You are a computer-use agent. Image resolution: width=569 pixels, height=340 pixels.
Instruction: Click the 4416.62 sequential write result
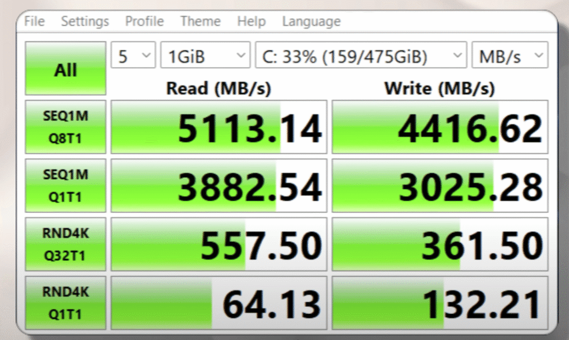point(440,127)
